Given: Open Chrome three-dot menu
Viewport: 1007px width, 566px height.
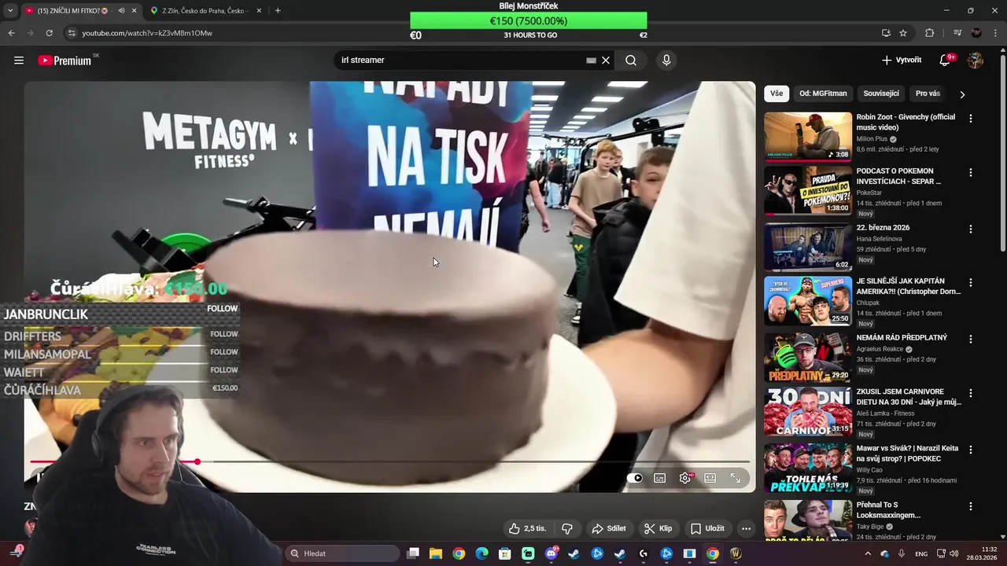Looking at the screenshot, I should (994, 33).
